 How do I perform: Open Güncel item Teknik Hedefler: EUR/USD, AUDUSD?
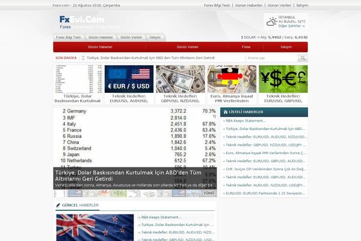(x=176, y=233)
